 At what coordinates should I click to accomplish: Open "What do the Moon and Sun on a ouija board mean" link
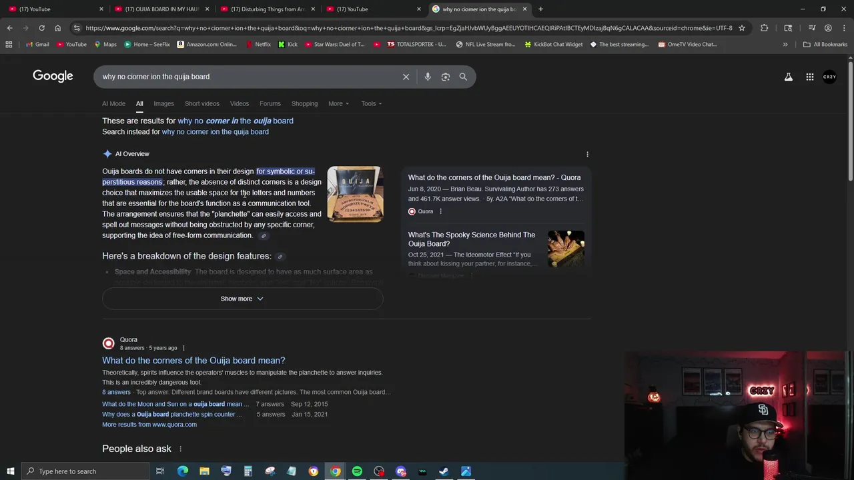click(x=175, y=404)
